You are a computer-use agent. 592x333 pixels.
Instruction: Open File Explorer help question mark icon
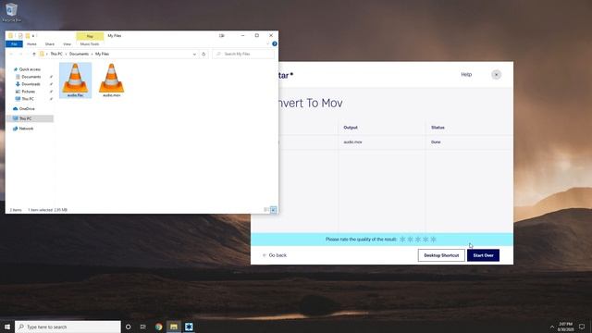275,44
